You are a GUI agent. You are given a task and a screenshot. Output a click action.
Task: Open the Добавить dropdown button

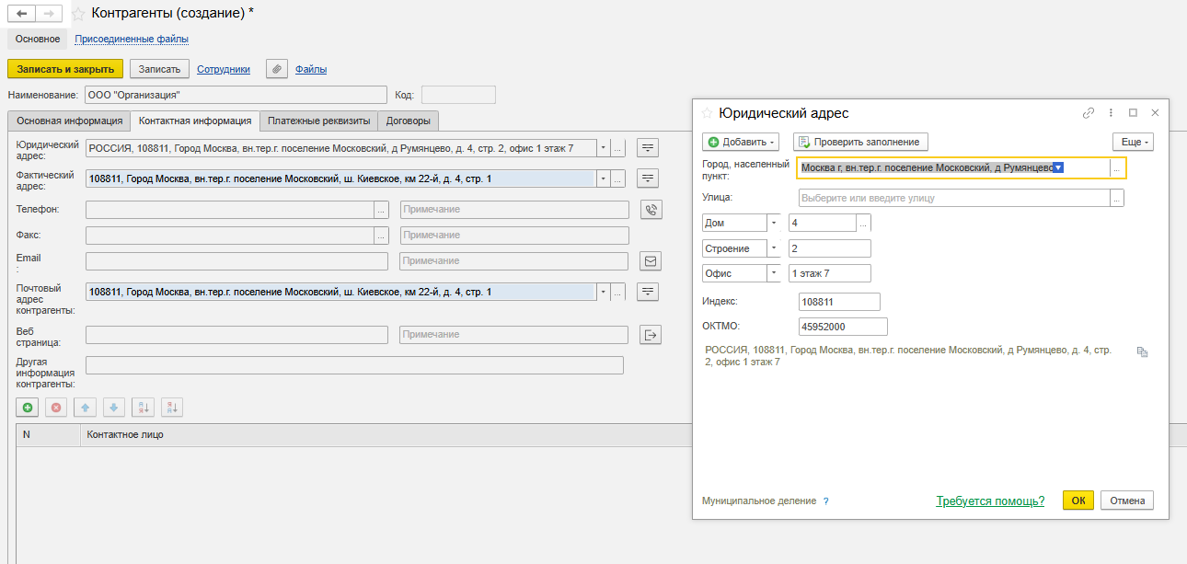[x=741, y=142]
